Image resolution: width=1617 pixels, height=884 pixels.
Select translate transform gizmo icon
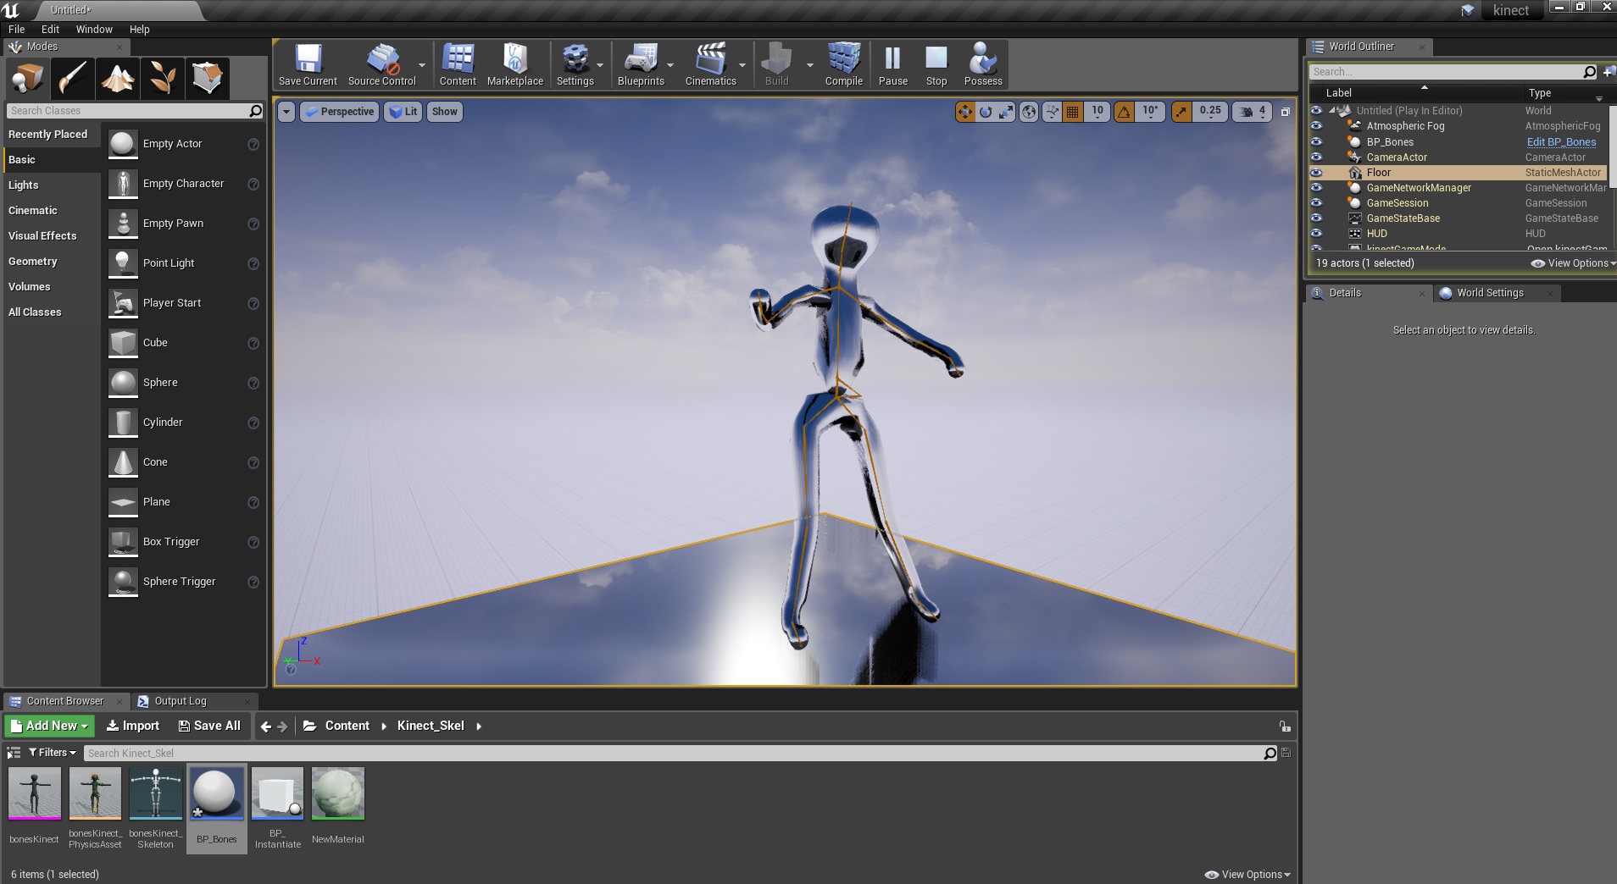point(965,112)
